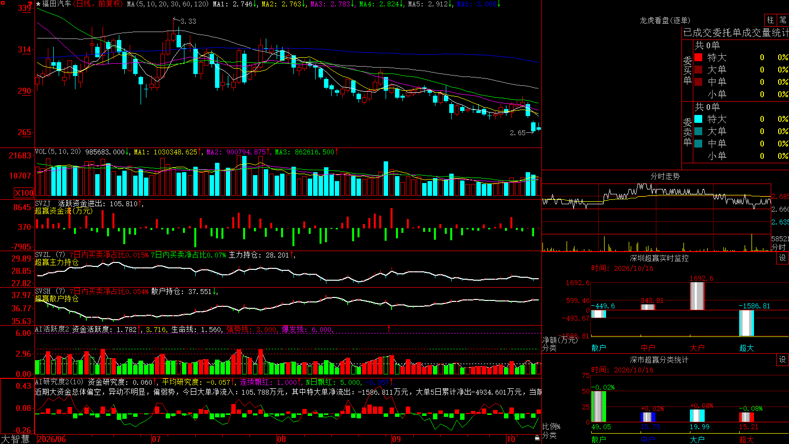Click the X100 volume multiplier box

[x=24, y=193]
